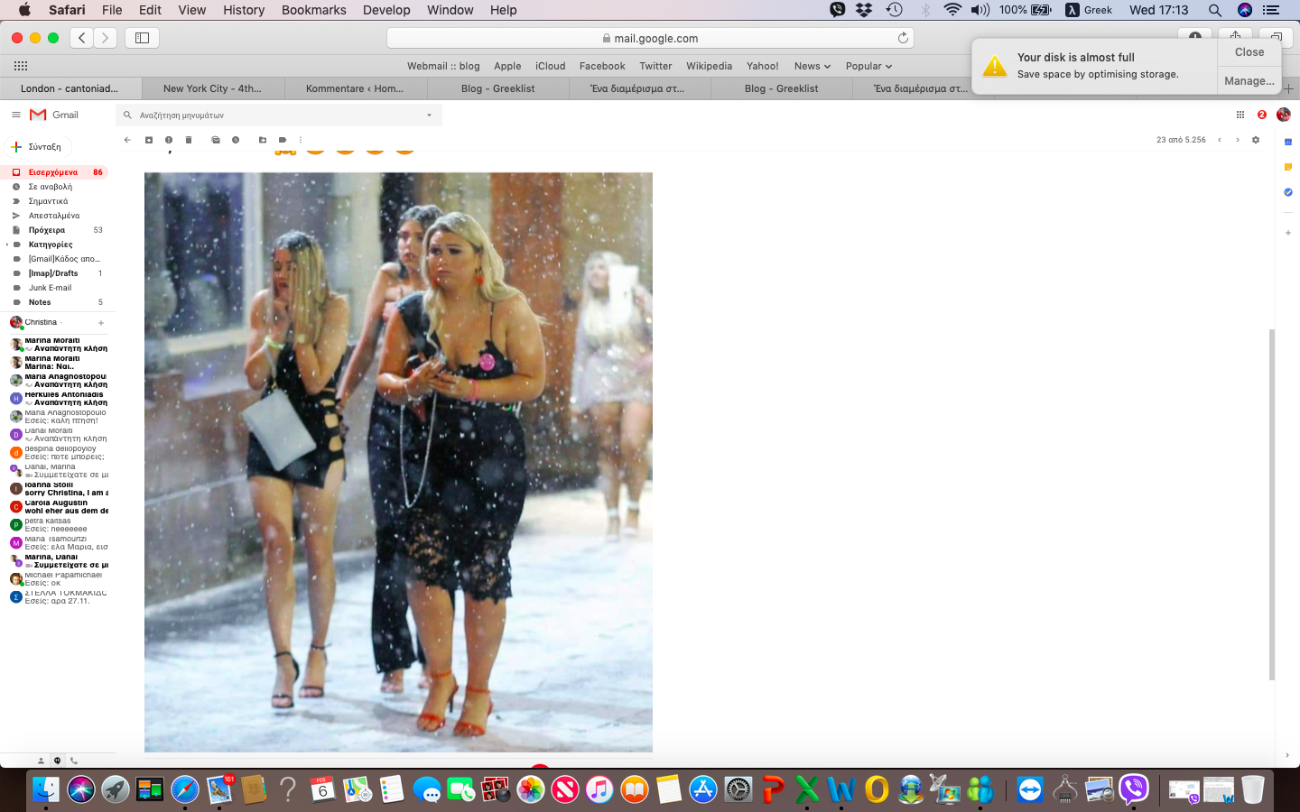1300x812 pixels.
Task: Open the Bookmarks menu in menu bar
Action: [313, 10]
